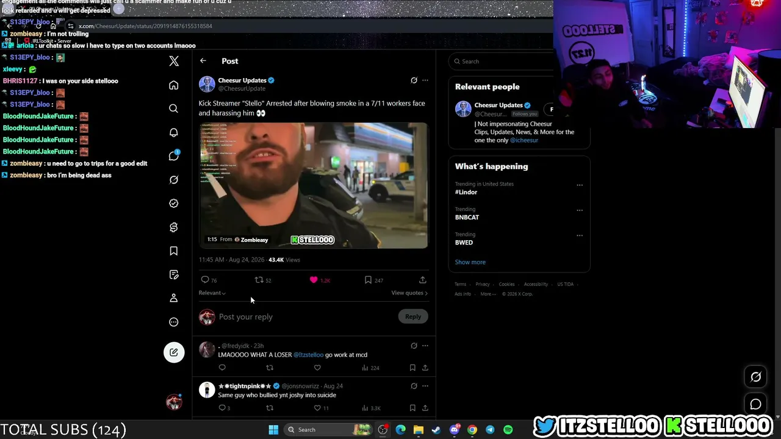Open more options on Cheesur Updates post
The width and height of the screenshot is (781, 439).
click(x=425, y=80)
